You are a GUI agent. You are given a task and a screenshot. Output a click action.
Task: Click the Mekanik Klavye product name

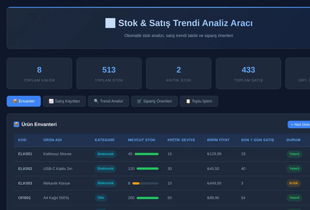[x=57, y=183]
